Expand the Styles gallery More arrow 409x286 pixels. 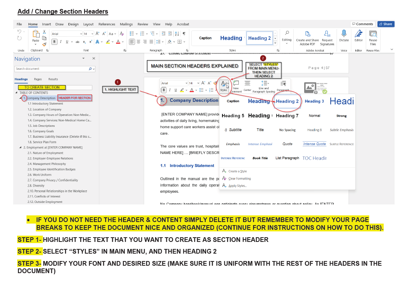(275, 43)
